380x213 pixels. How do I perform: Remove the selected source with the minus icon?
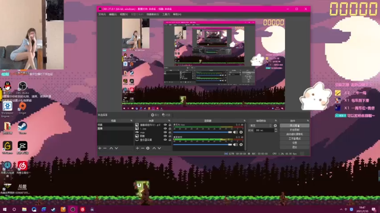[x=142, y=148]
